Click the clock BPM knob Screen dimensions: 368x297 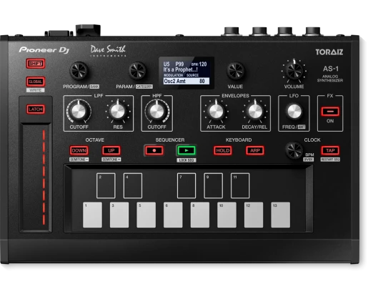pos(294,150)
